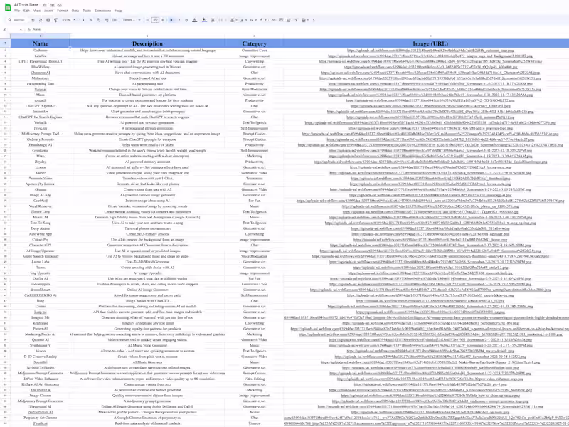569x427 pixels.
Task: Select the Category header cell
Action: (254, 43)
